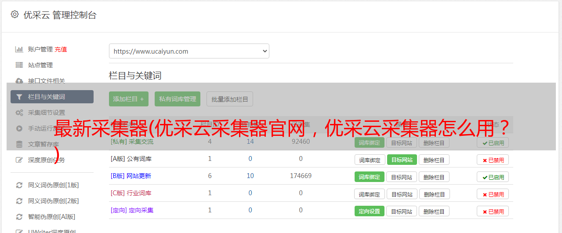The image size is (562, 233).
Task: Click 删除栏目 in the 网站更新 row
Action: point(434,177)
